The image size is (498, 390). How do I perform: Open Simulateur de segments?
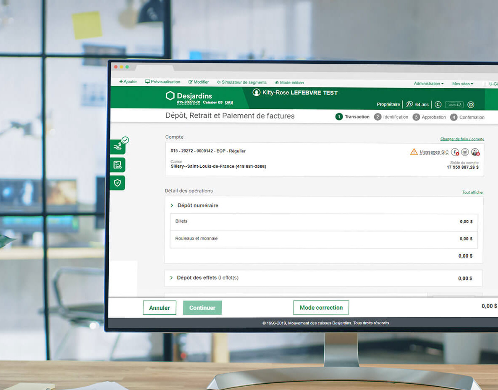point(242,82)
